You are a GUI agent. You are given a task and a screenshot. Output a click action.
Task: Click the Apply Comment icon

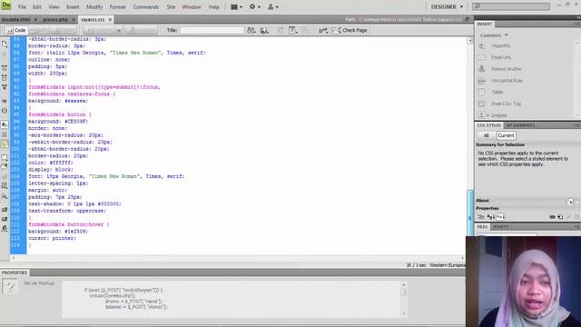5,157
